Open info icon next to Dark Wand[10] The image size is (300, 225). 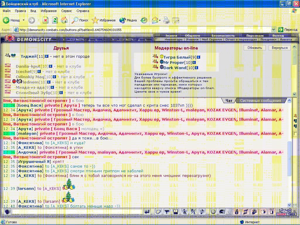click(x=196, y=68)
